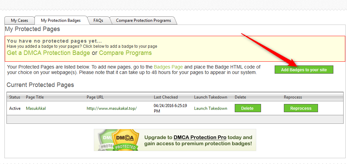
Task: Select the My Protection Badges tab
Action: coord(61,20)
